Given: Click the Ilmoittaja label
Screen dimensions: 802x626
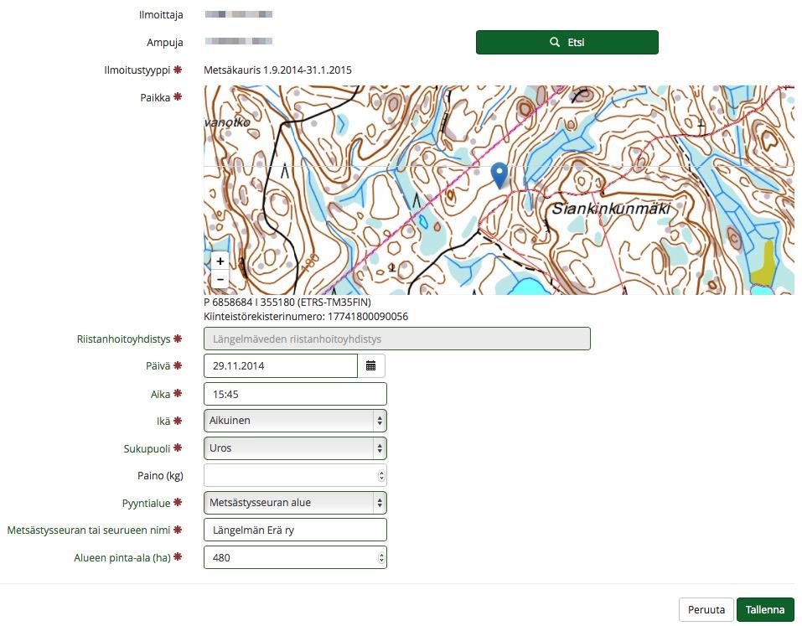Looking at the screenshot, I should click(161, 15).
